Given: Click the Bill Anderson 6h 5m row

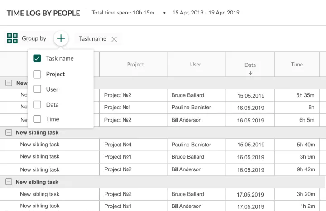Looking at the screenshot, I should point(187,120).
